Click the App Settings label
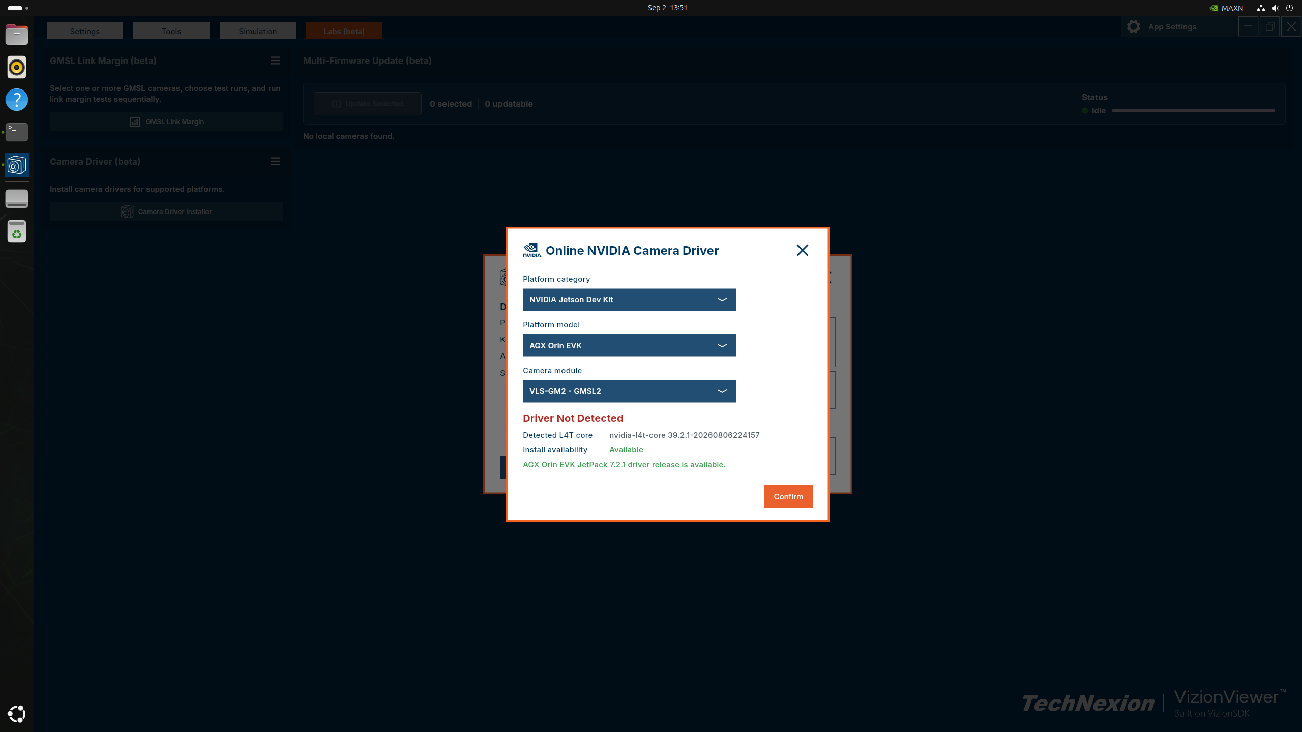This screenshot has width=1302, height=732. click(x=1172, y=27)
